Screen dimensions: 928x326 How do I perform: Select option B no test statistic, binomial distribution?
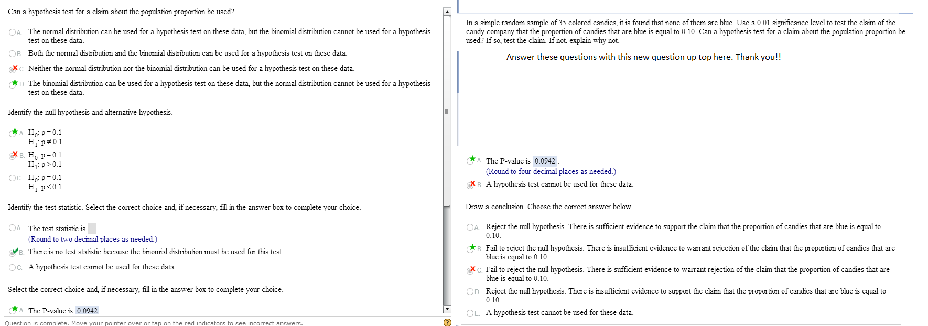click(x=12, y=252)
